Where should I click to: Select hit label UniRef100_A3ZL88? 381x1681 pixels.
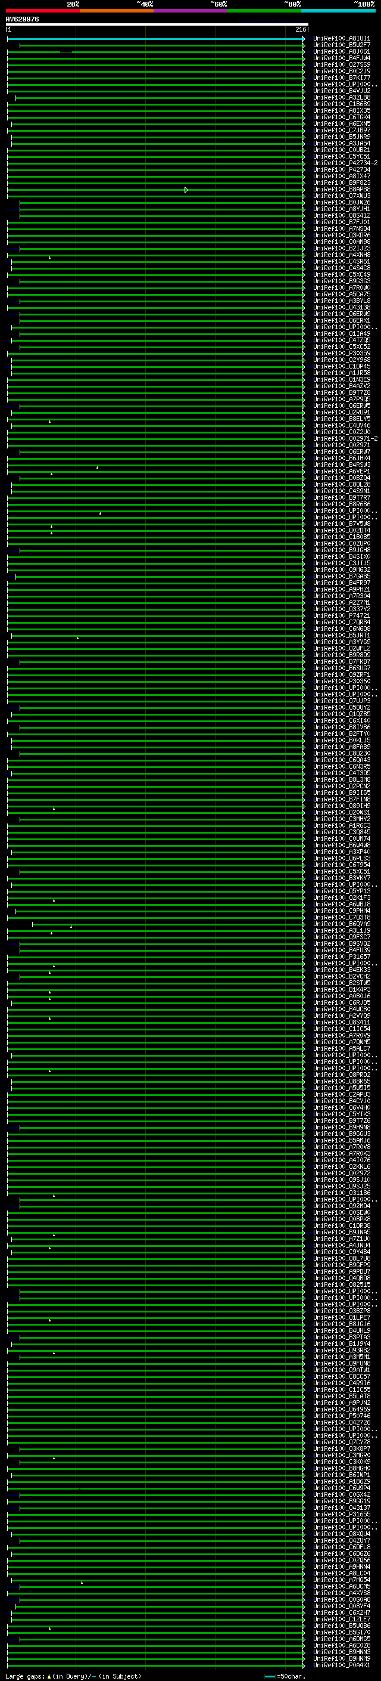point(341,98)
